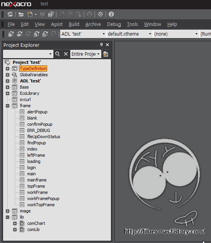Viewport: 211px width, 243px height.
Task: Click the greyed third build refresh icon
Action: click(28, 34)
